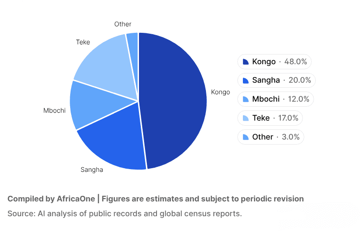362x231 pixels.
Task: Click the Teke label above the pie
Action: click(x=83, y=42)
